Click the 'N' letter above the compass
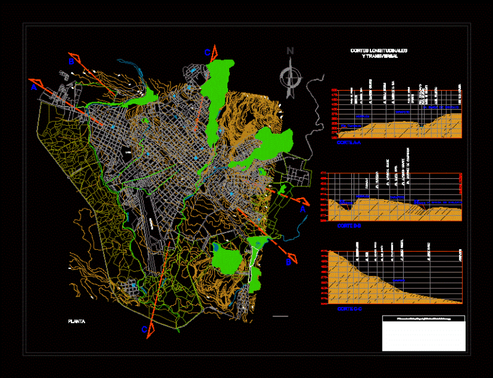The image size is (493, 378). coord(290,51)
